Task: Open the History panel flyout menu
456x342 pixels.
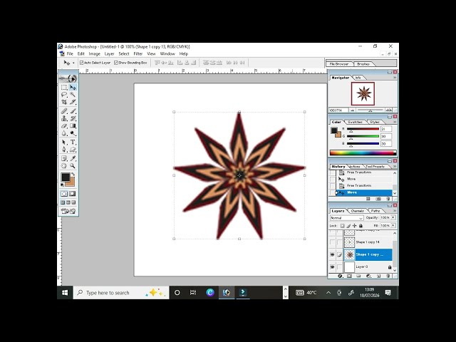Action: tap(395, 166)
